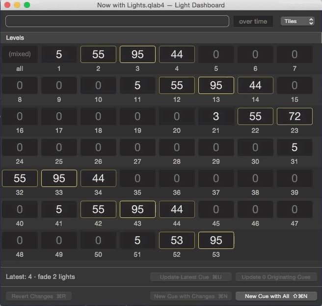Select level tile for light 19
The image size is (322, 306).
[137, 116]
